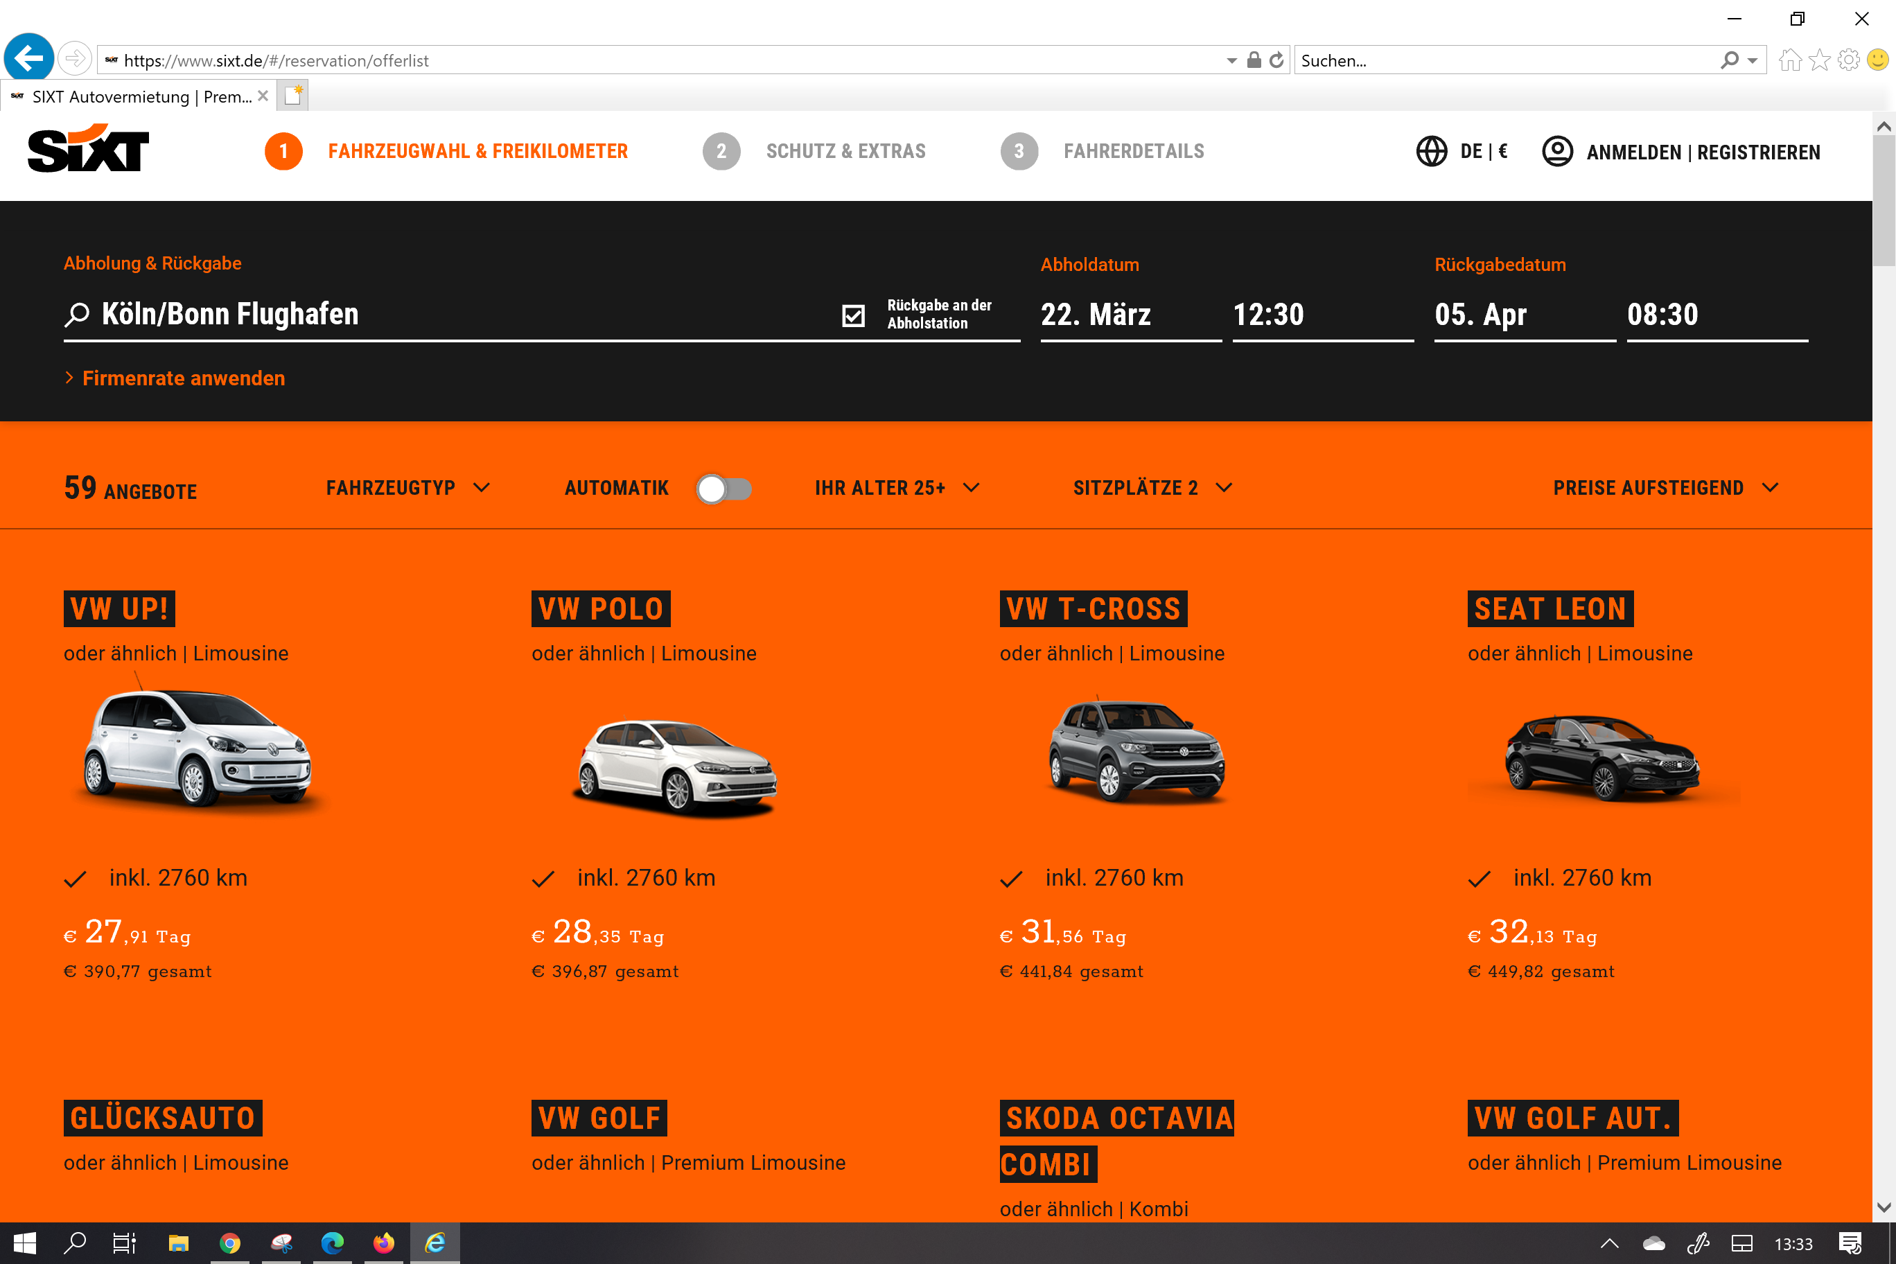Screen dimensions: 1896x1264
Task: Show hidden tray icons chevron
Action: click(1610, 1244)
